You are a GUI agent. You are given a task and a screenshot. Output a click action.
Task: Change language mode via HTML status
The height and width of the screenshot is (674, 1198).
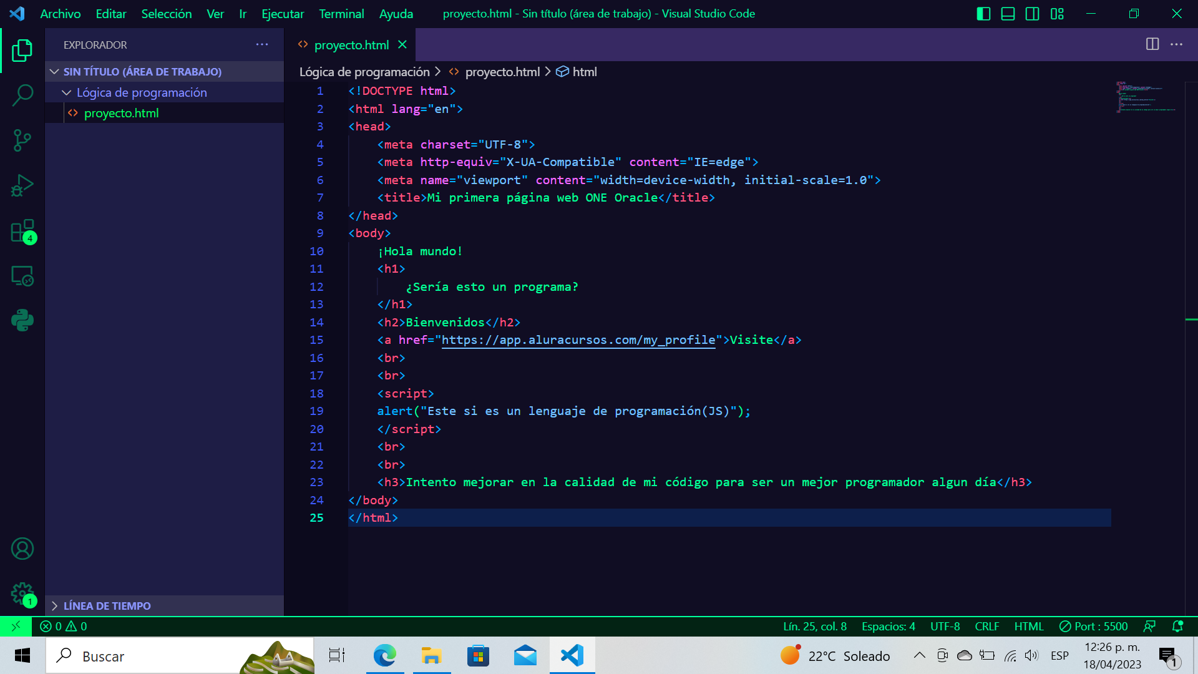(x=1029, y=626)
